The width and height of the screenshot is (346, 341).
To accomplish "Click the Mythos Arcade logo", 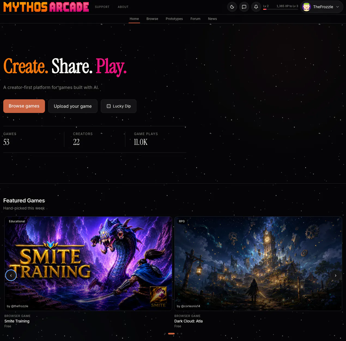I will tap(46, 7).
